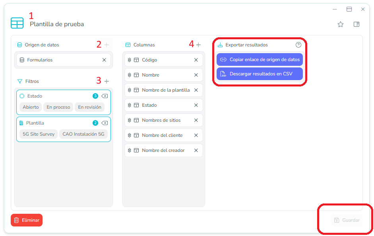Click the favorite star icon
Image resolution: width=374 pixels, height=236 pixels.
[x=340, y=24]
